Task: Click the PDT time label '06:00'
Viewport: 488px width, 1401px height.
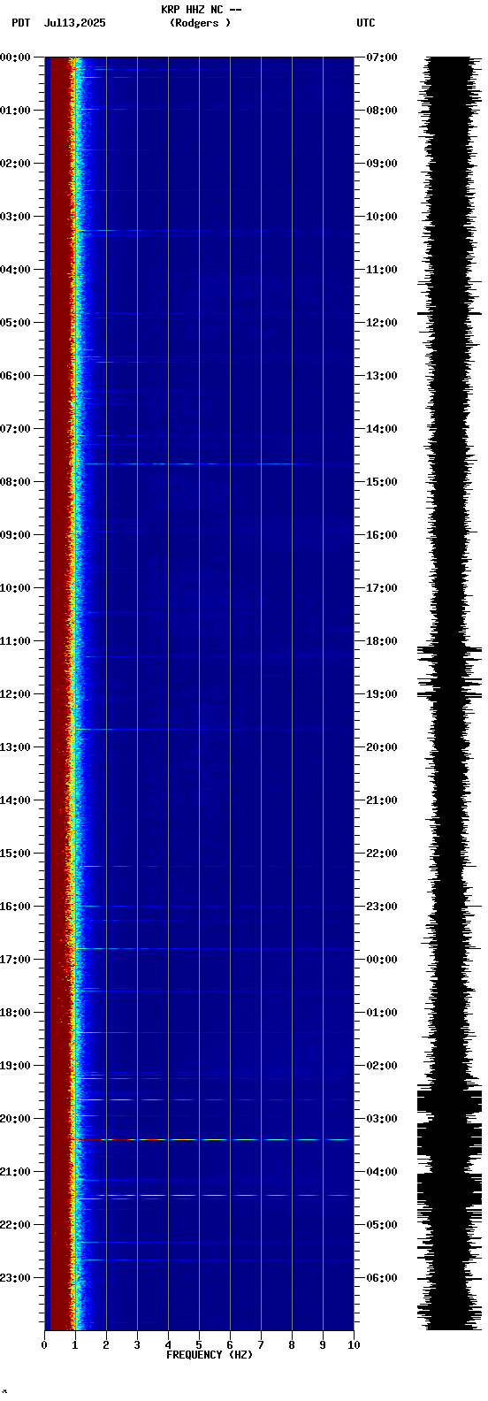Action: (x=16, y=376)
